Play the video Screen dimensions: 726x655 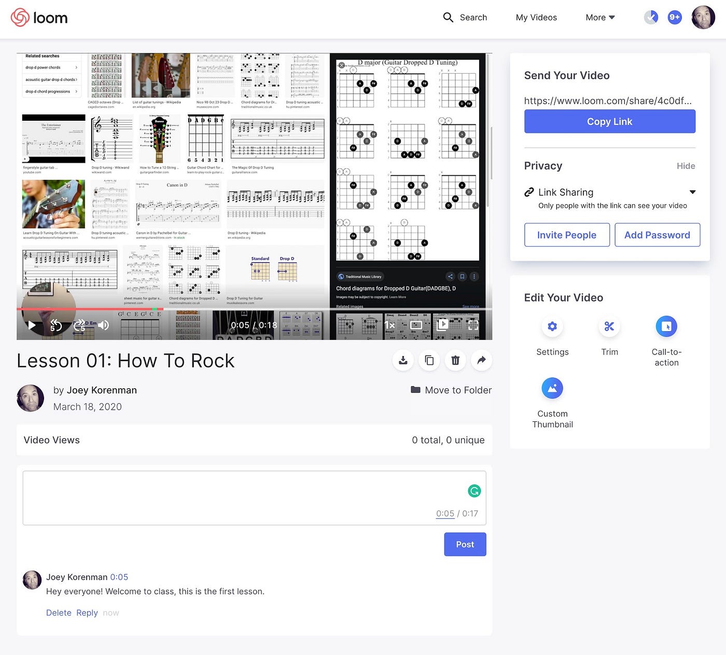[32, 325]
